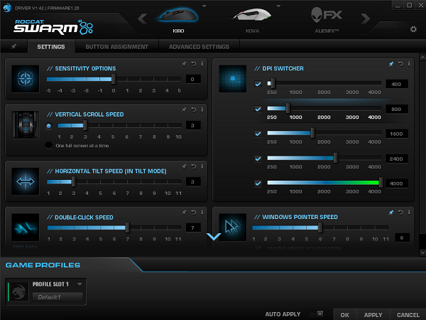
Task: Show info for Vertical Scroll Speed
Action: pos(202,110)
